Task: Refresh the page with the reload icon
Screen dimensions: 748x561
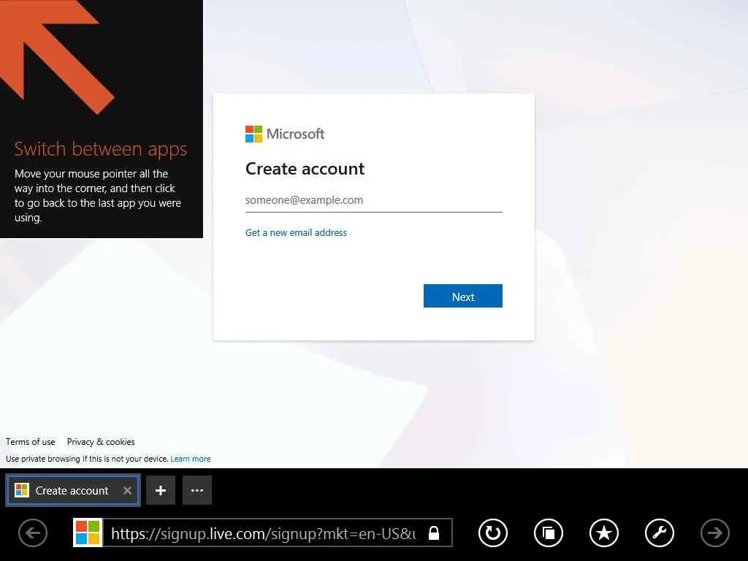Action: point(493,533)
